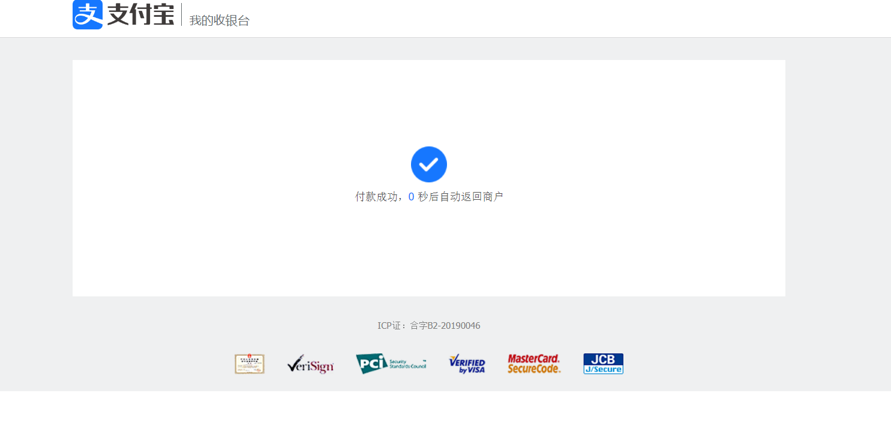Viewport: 891px width, 426px height.
Task: Click the 支付宝 wordmark text
Action: tap(141, 14)
